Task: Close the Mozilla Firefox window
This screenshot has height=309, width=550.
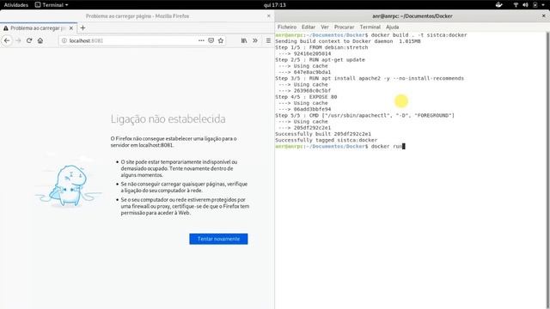Action: pyautogui.click(x=269, y=15)
